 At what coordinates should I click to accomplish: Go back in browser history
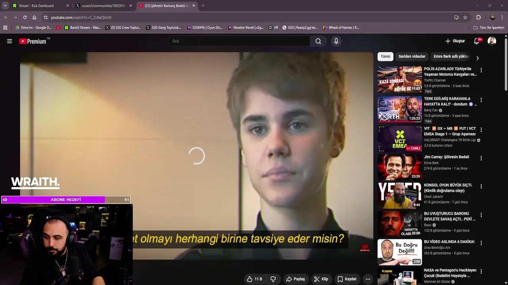pos(6,17)
